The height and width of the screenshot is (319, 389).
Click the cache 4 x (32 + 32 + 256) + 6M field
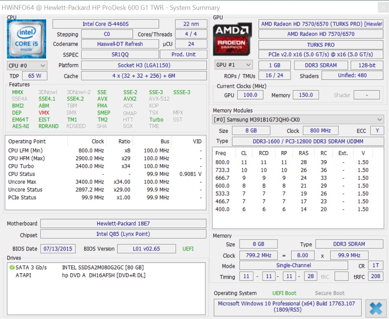pyautogui.click(x=144, y=76)
